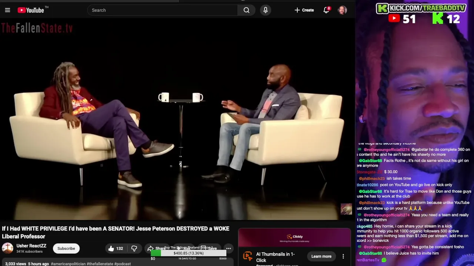Viewport: 474px width, 266px height.
Task: Click the 3,033 views text
Action: click(16, 264)
